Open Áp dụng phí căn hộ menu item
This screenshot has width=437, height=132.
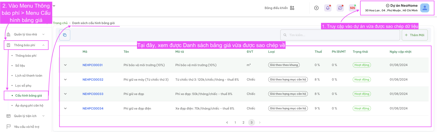[x=29, y=105]
